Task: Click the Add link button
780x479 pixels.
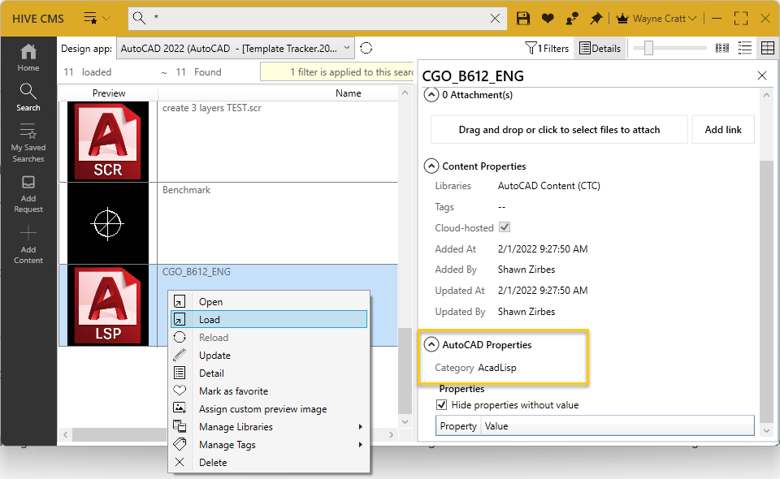Action: click(x=723, y=129)
